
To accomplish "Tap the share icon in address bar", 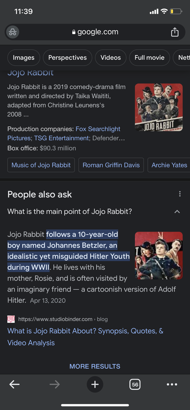I will click(x=174, y=32).
